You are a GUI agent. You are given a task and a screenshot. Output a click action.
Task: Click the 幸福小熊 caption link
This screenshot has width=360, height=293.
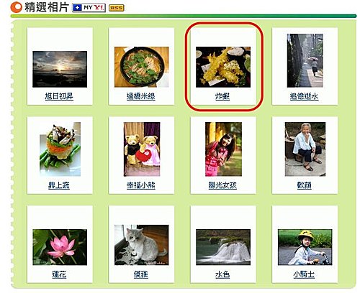point(141,185)
